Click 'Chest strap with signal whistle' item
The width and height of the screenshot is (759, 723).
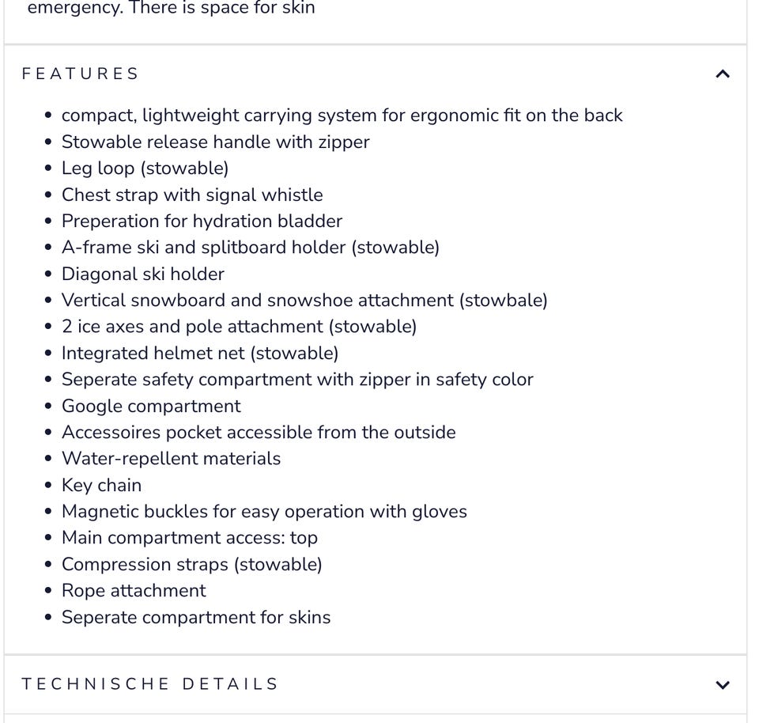[x=192, y=195]
